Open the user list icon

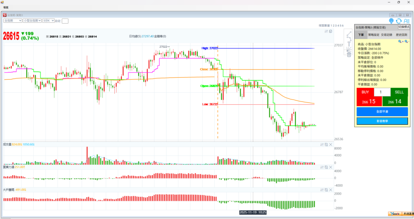click(x=406, y=21)
